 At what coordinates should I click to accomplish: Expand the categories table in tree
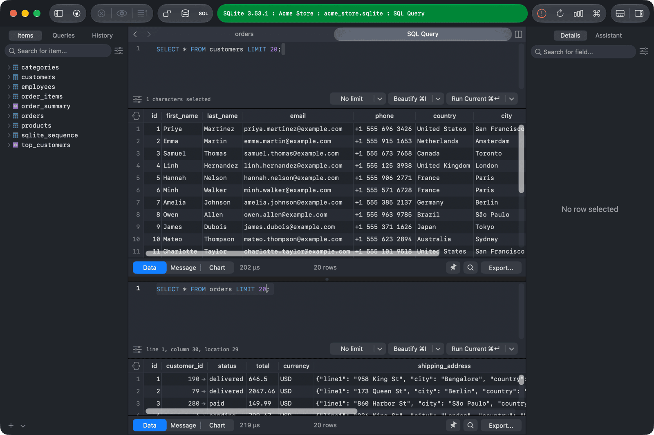click(x=9, y=67)
